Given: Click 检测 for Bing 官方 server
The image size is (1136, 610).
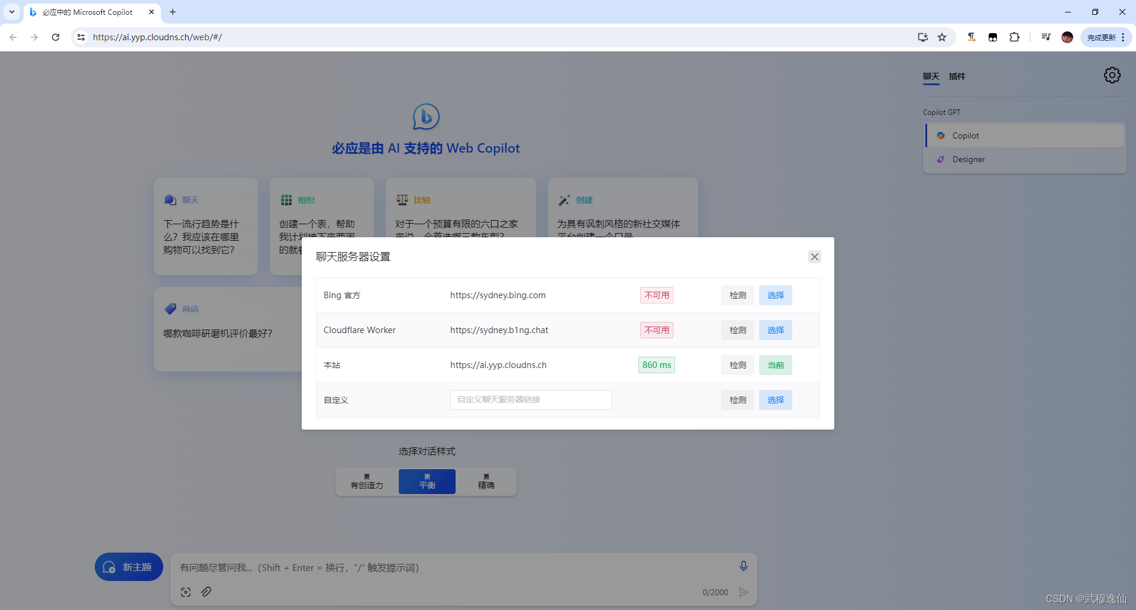Looking at the screenshot, I should (737, 295).
